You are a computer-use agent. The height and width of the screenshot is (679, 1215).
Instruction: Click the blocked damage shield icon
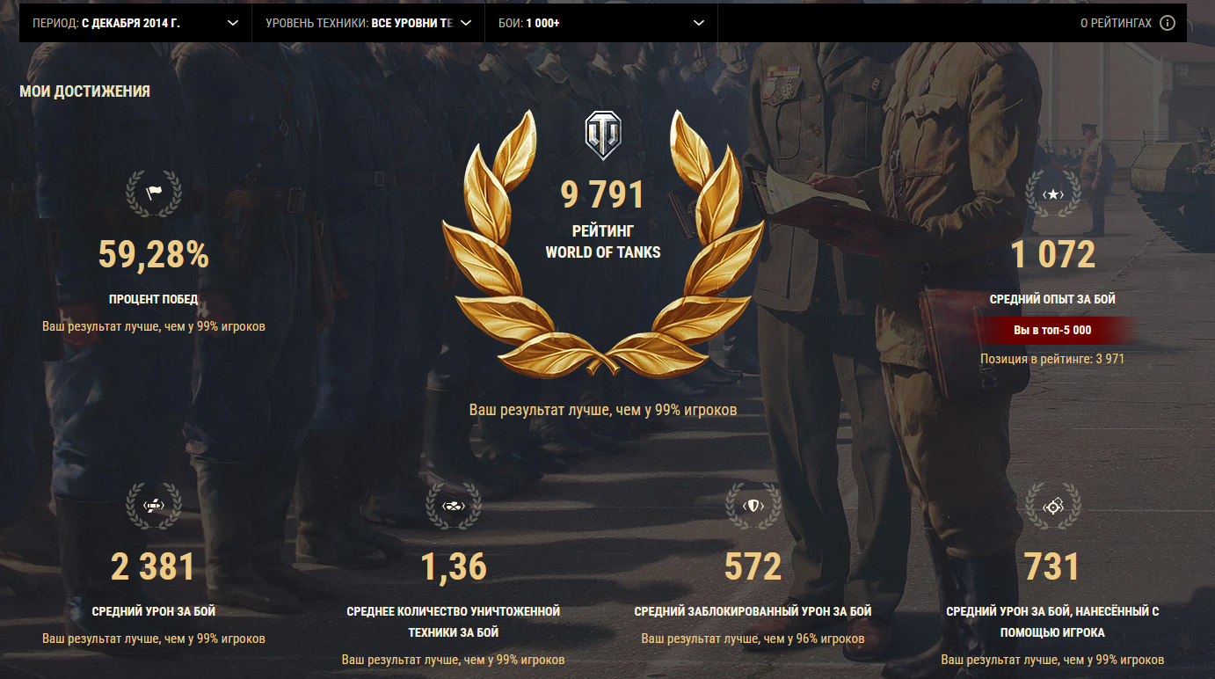[753, 506]
